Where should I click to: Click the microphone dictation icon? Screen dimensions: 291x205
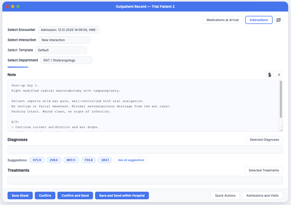pyautogui.click(x=269, y=75)
